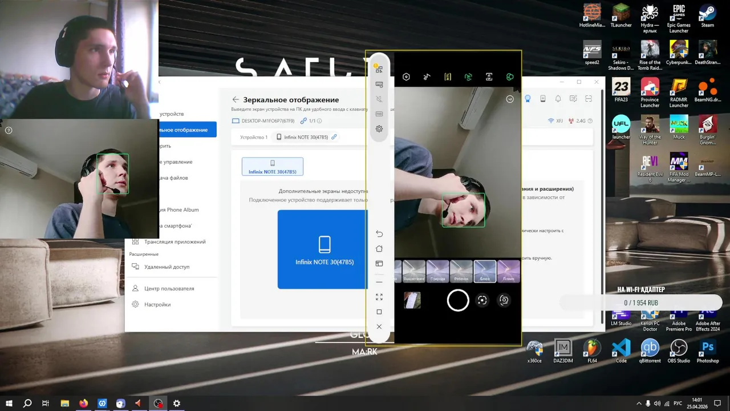Toggle the muted speaker icon in the mirror toolbar
The image size is (730, 411).
click(x=379, y=99)
